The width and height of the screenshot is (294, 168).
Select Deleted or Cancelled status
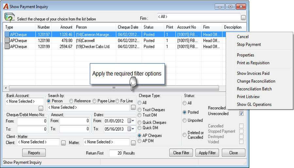point(184,135)
